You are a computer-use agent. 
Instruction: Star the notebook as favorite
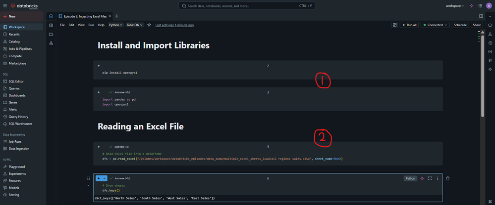pyautogui.click(x=149, y=25)
